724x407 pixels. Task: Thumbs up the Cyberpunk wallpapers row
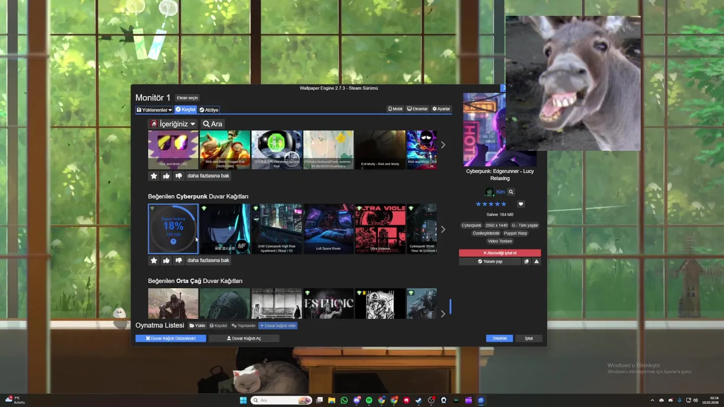point(166,261)
